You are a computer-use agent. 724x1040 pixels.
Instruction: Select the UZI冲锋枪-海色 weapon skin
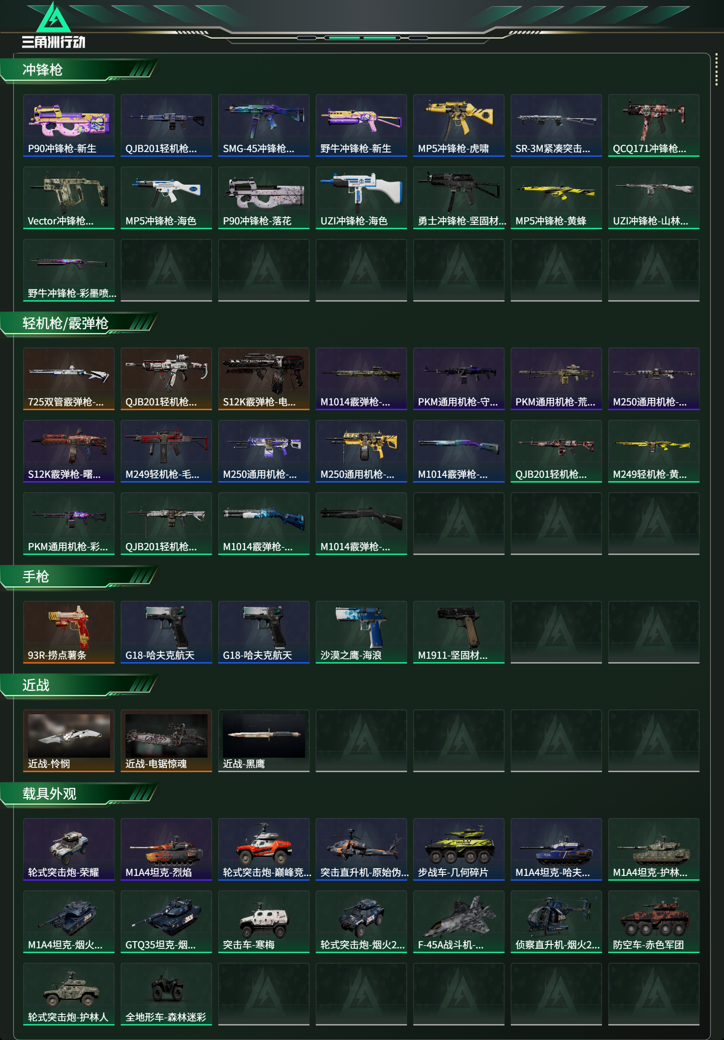pyautogui.click(x=362, y=198)
